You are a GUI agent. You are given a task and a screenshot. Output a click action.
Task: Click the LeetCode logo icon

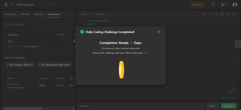[6, 5]
